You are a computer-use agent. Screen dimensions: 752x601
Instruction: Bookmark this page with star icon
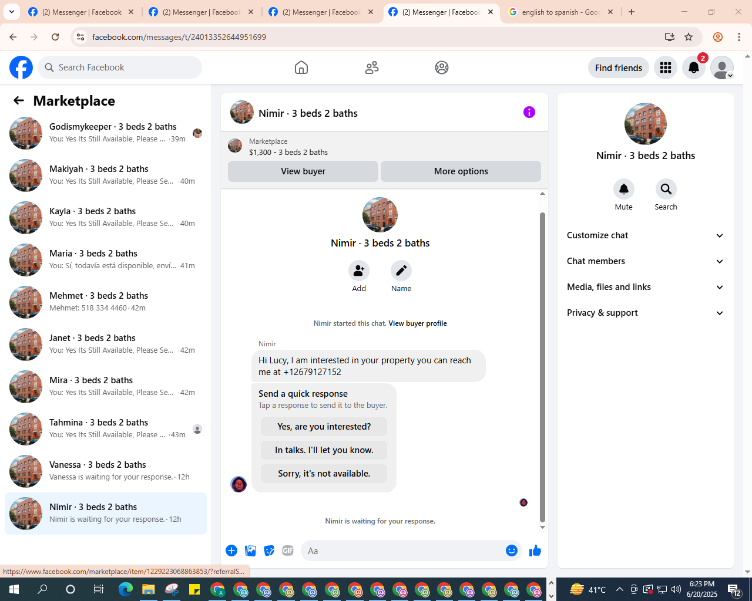689,37
